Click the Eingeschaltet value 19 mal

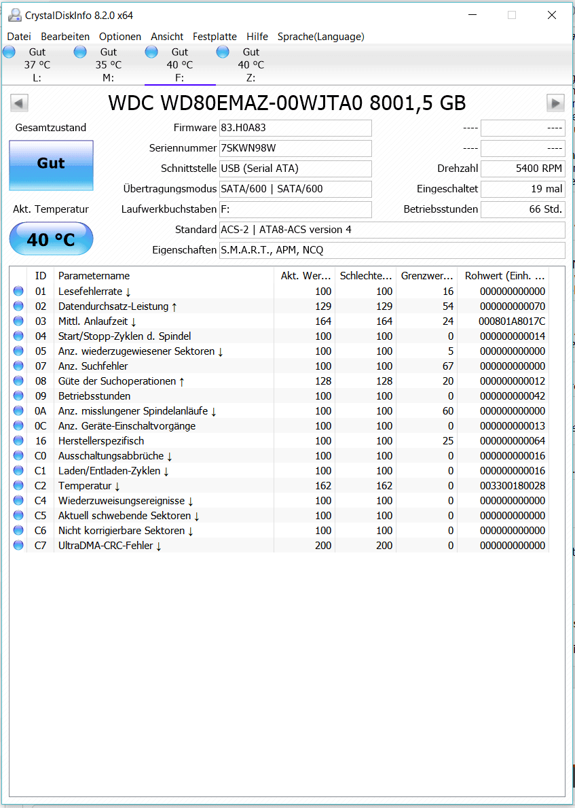523,189
